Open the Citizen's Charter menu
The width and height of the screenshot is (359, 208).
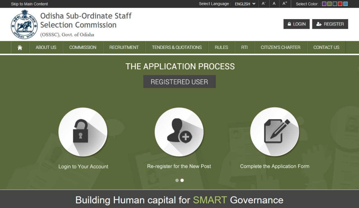coord(281,47)
